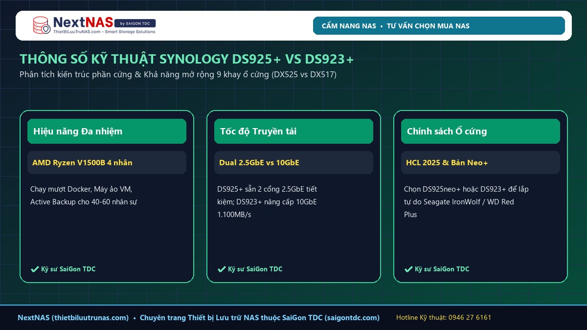This screenshot has width=587, height=330.
Task: Click ThietBiLuuTruNAS.com Smart Storage Solutions tagline
Action: (x=104, y=32)
